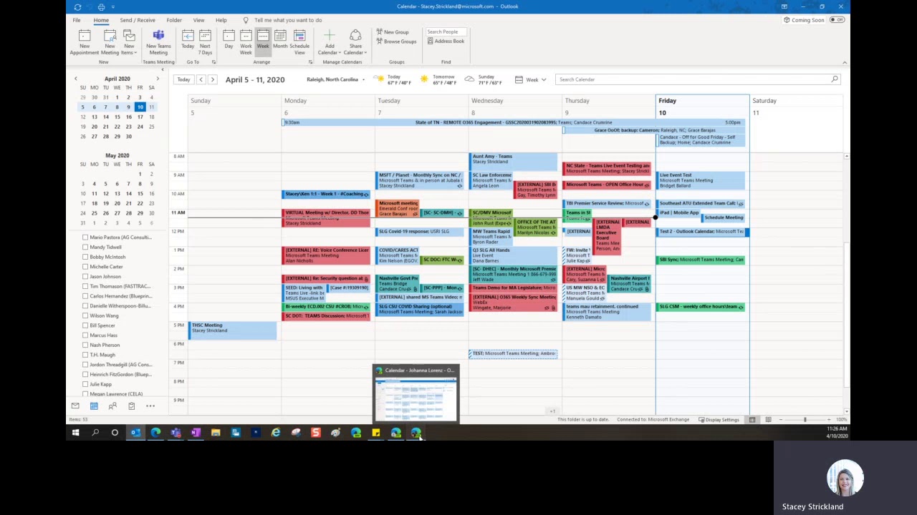Go to next week using forward arrow
This screenshot has width=917, height=515.
[x=212, y=79]
